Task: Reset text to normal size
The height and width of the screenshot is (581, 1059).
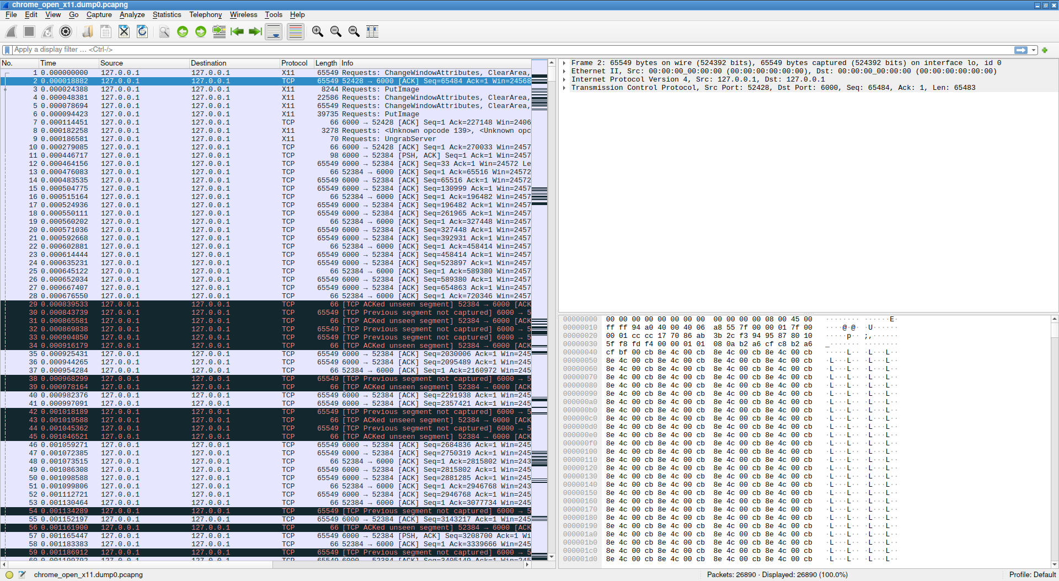Action: click(354, 32)
